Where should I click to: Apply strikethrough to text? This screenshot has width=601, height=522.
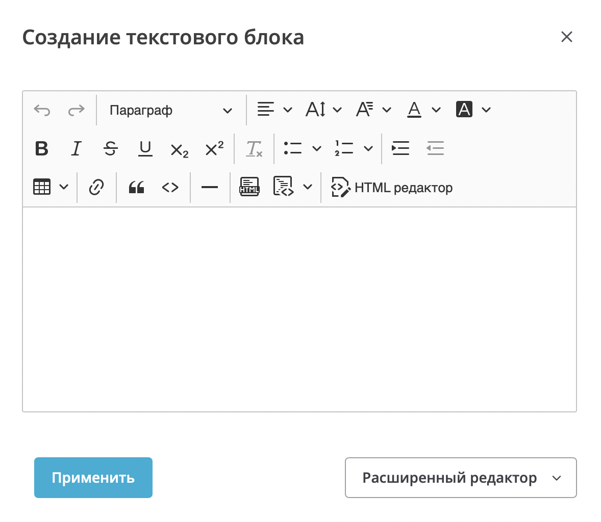coord(111,148)
